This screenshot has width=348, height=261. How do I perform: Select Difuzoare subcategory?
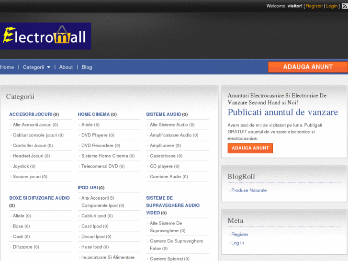click(x=22, y=247)
